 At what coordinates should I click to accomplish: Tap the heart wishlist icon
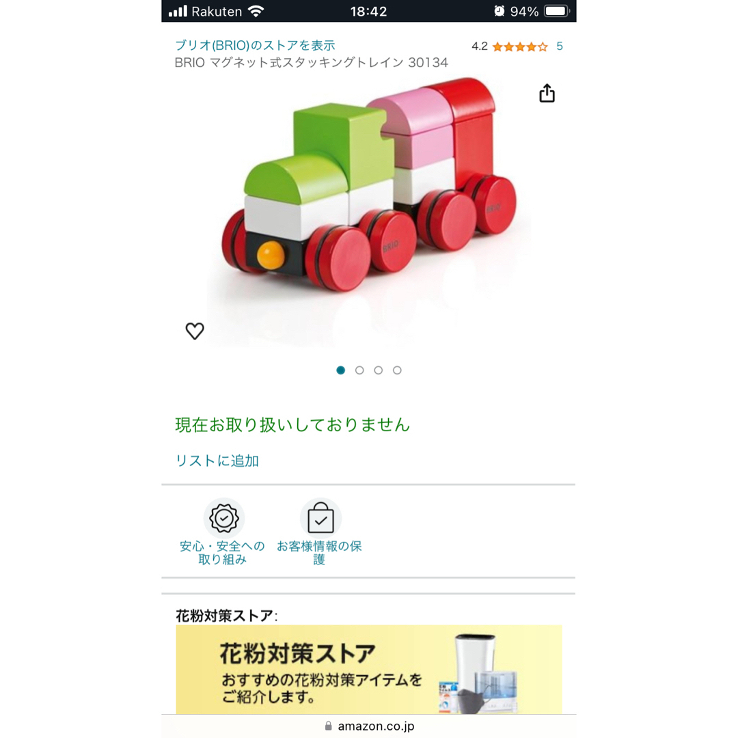pyautogui.click(x=194, y=331)
